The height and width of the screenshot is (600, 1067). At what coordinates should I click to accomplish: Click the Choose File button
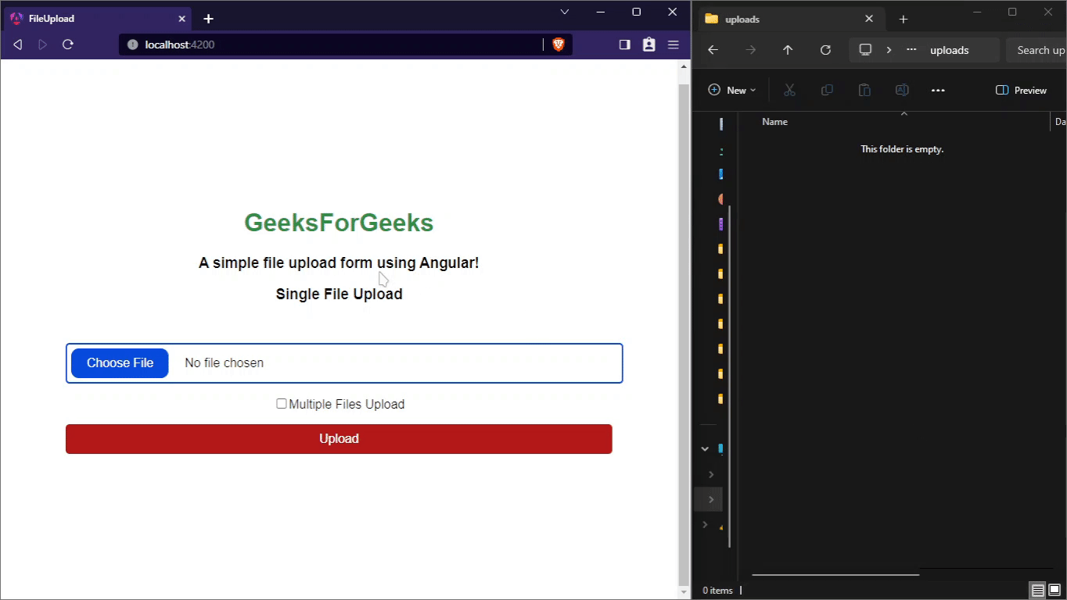(x=120, y=363)
